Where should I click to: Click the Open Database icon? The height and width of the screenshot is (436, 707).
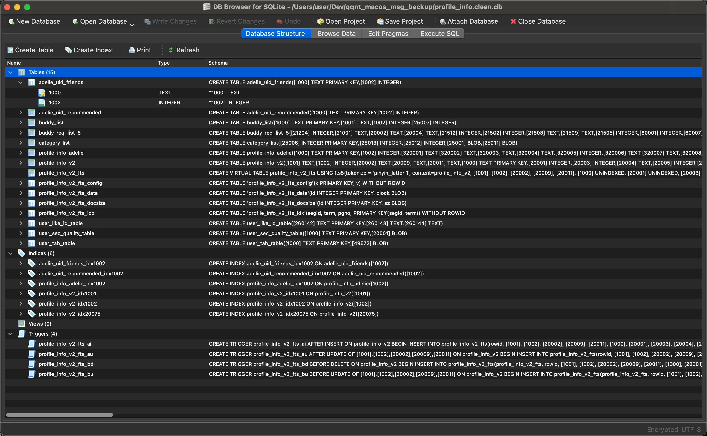point(75,22)
